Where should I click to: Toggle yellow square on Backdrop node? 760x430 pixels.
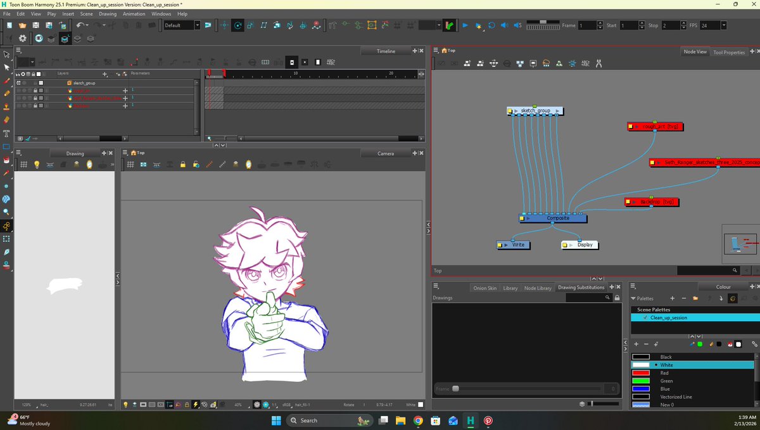[x=628, y=202]
